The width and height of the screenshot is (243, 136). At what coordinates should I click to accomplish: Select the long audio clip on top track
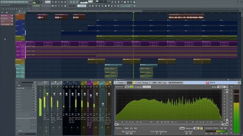point(186,17)
